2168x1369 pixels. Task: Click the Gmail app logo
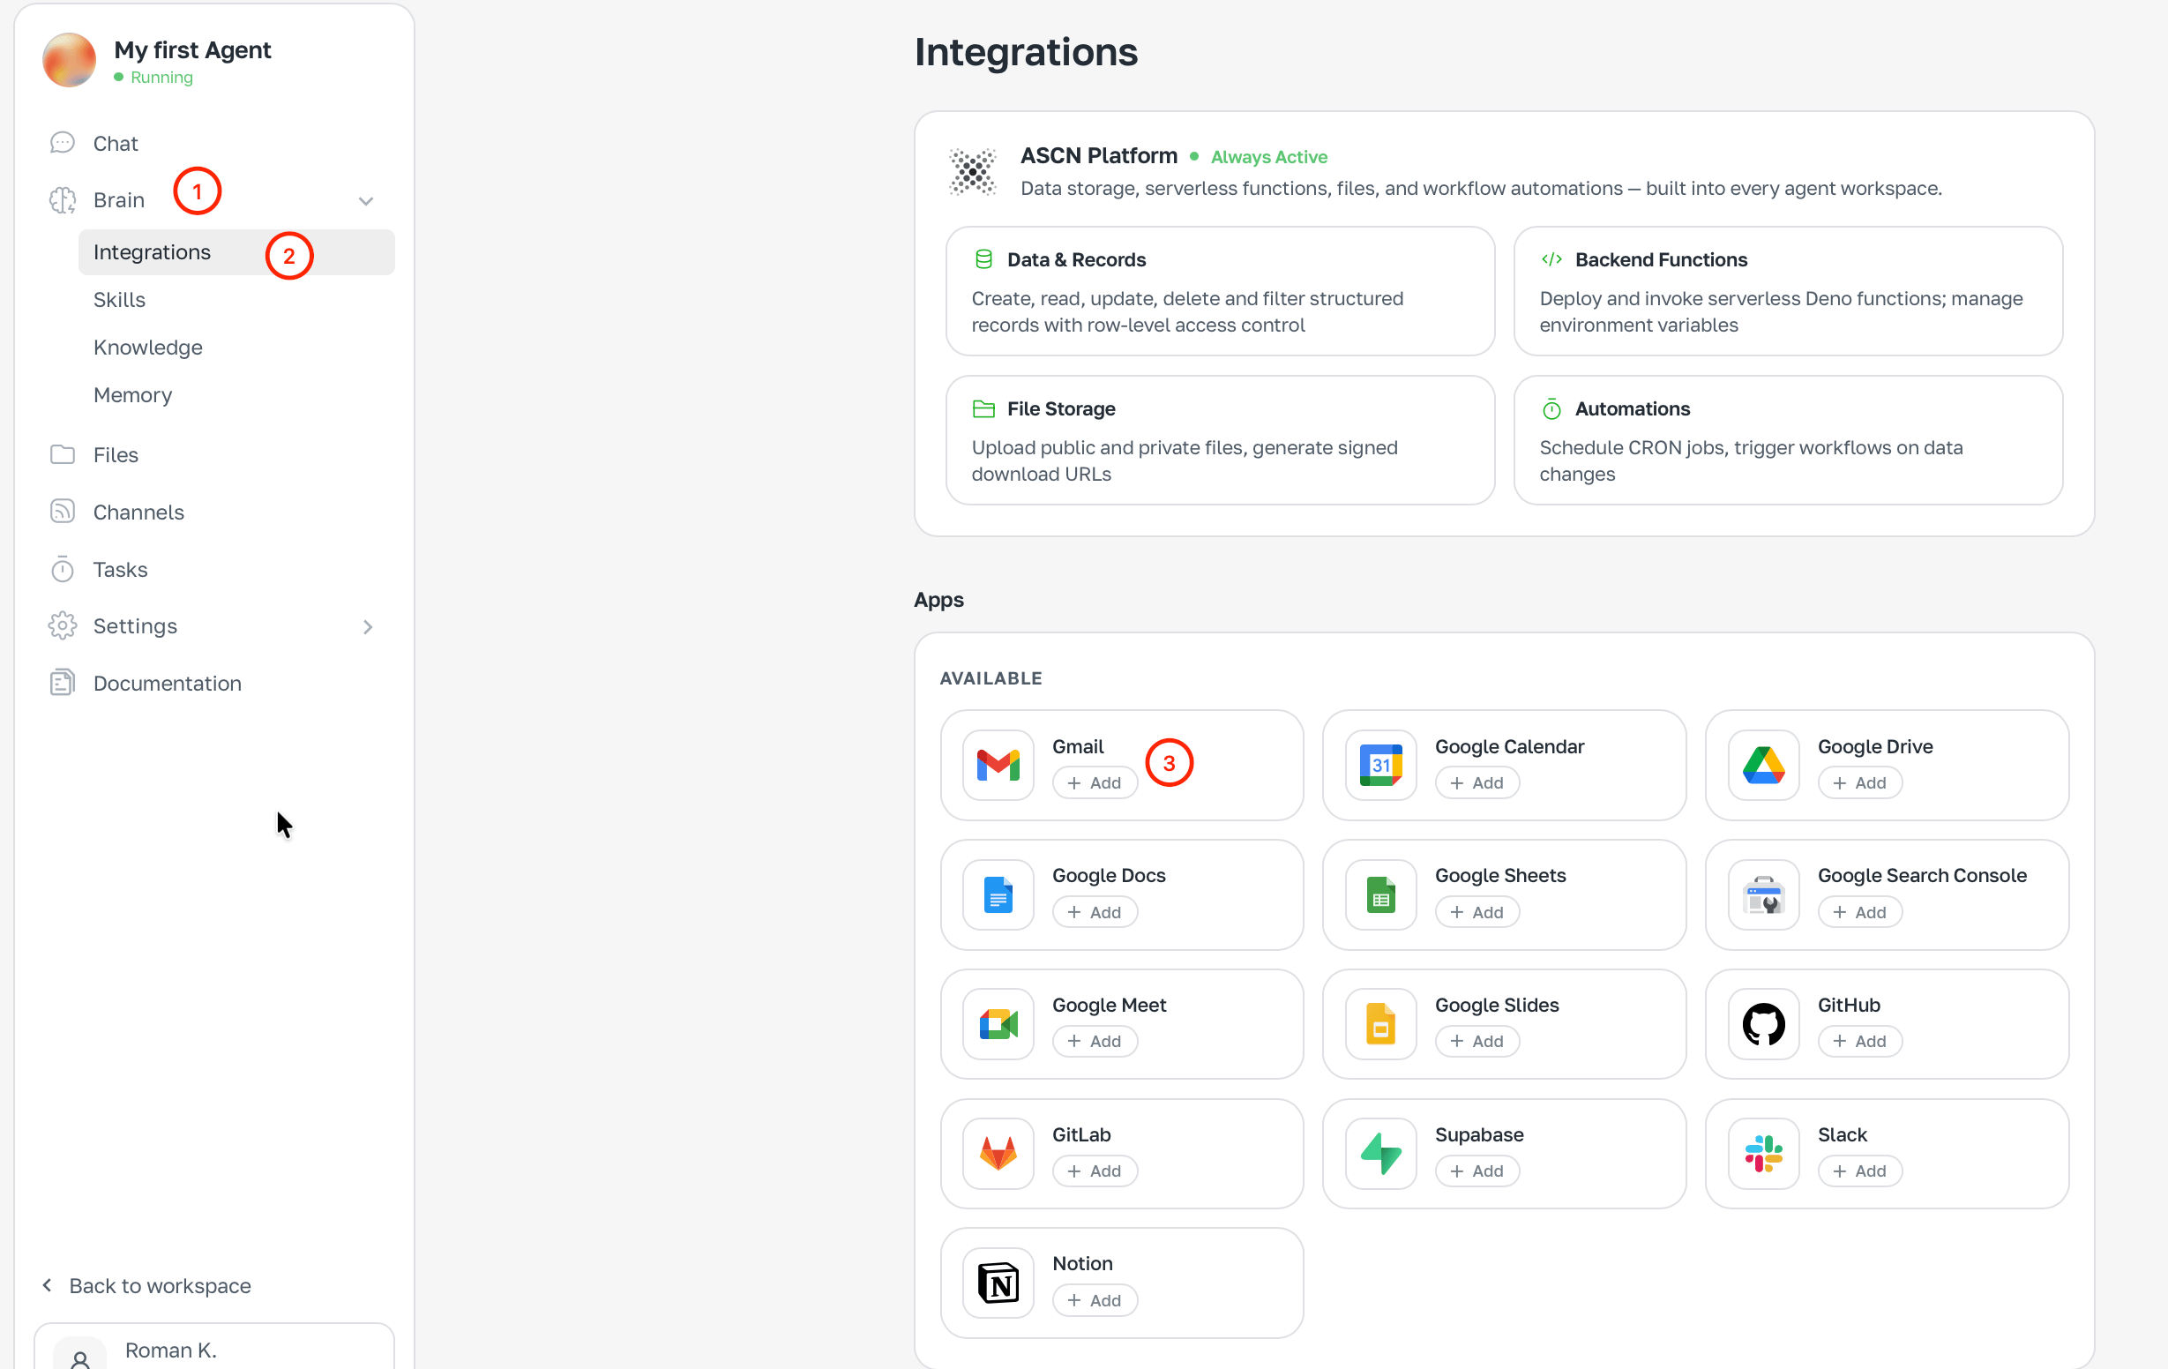[998, 766]
